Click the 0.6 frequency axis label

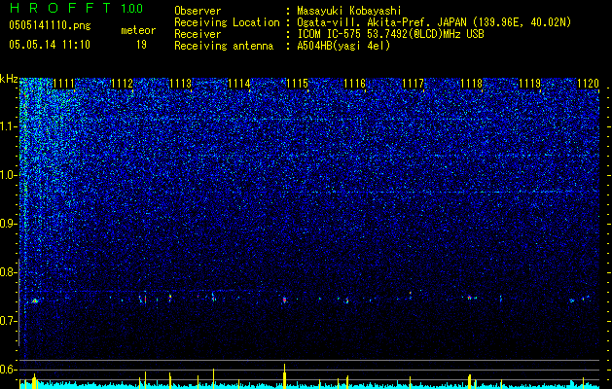coord(9,370)
